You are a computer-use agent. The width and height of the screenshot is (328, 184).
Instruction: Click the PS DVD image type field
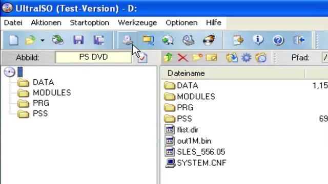pyautogui.click(x=93, y=57)
